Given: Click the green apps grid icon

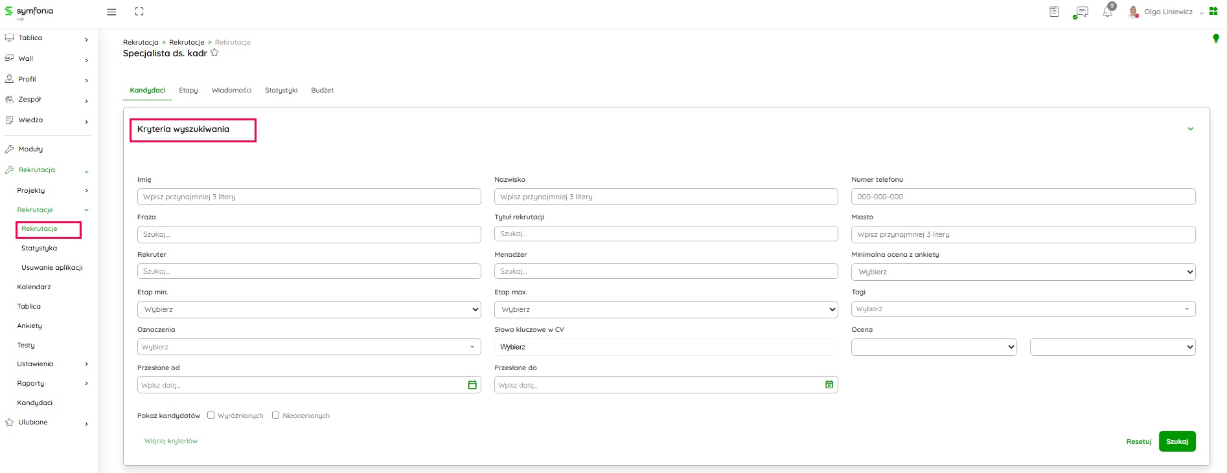Looking at the screenshot, I should pyautogui.click(x=1213, y=12).
